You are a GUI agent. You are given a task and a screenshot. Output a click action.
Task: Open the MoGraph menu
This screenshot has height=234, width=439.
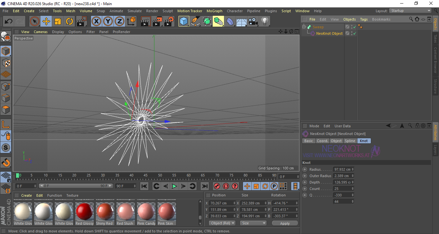point(214,11)
